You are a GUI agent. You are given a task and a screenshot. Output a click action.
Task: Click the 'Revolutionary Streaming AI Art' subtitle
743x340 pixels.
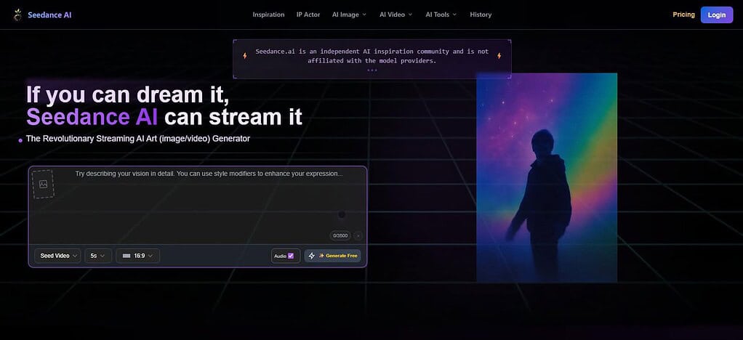138,139
